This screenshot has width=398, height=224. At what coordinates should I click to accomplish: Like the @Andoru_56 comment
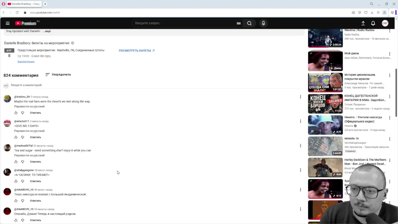point(16,113)
